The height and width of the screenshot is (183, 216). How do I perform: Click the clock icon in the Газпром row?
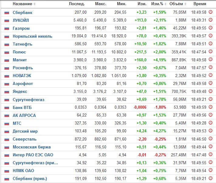[x=211, y=28]
